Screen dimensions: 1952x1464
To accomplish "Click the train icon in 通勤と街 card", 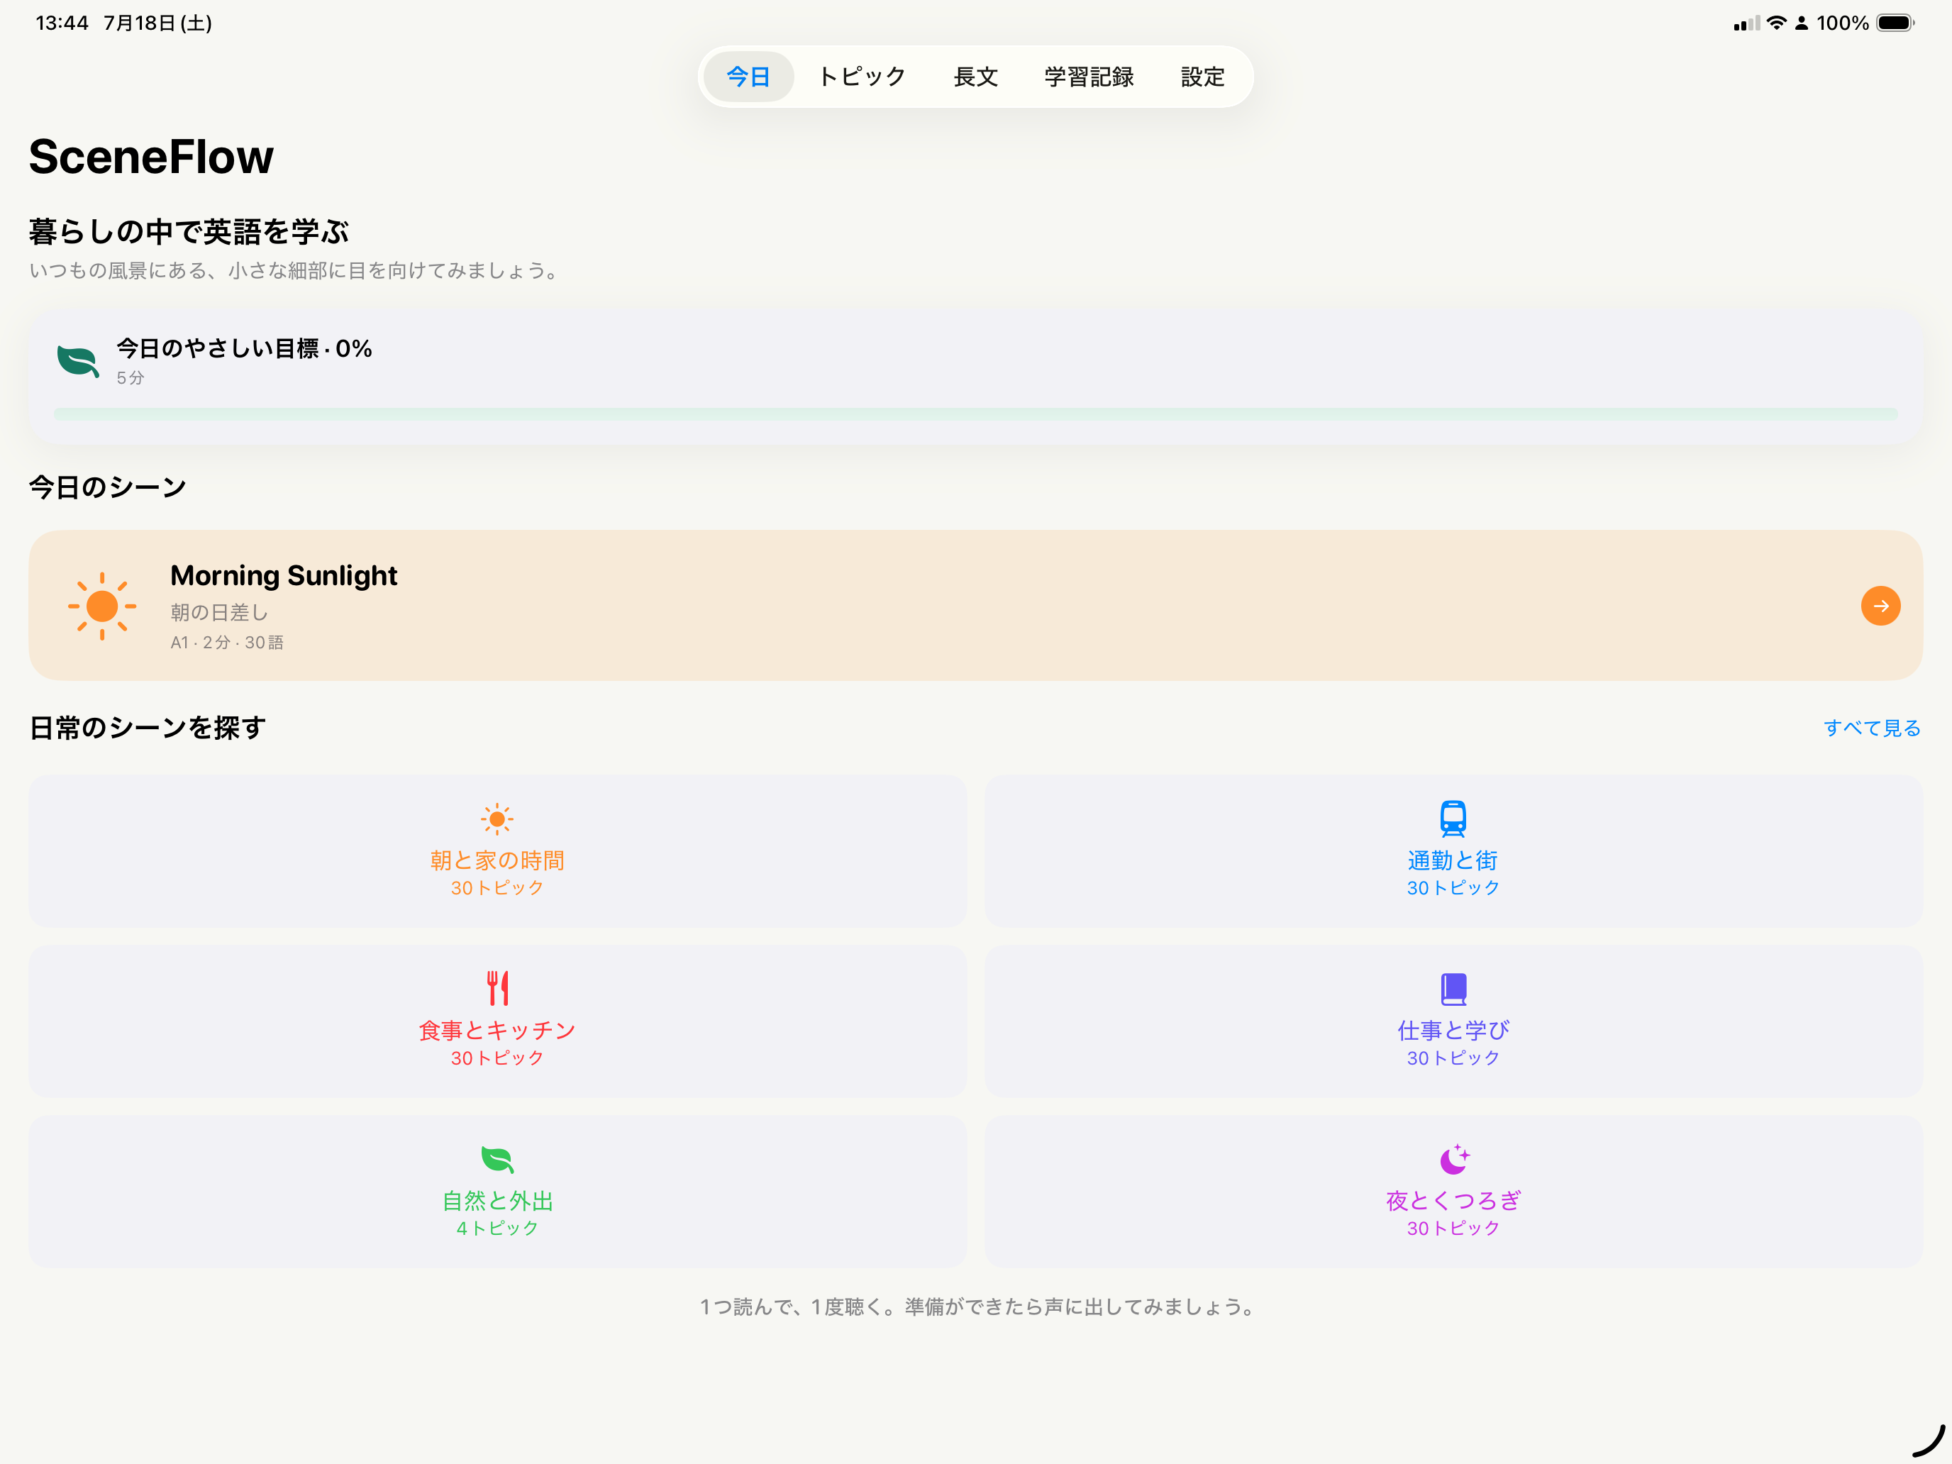I will pos(1453,819).
